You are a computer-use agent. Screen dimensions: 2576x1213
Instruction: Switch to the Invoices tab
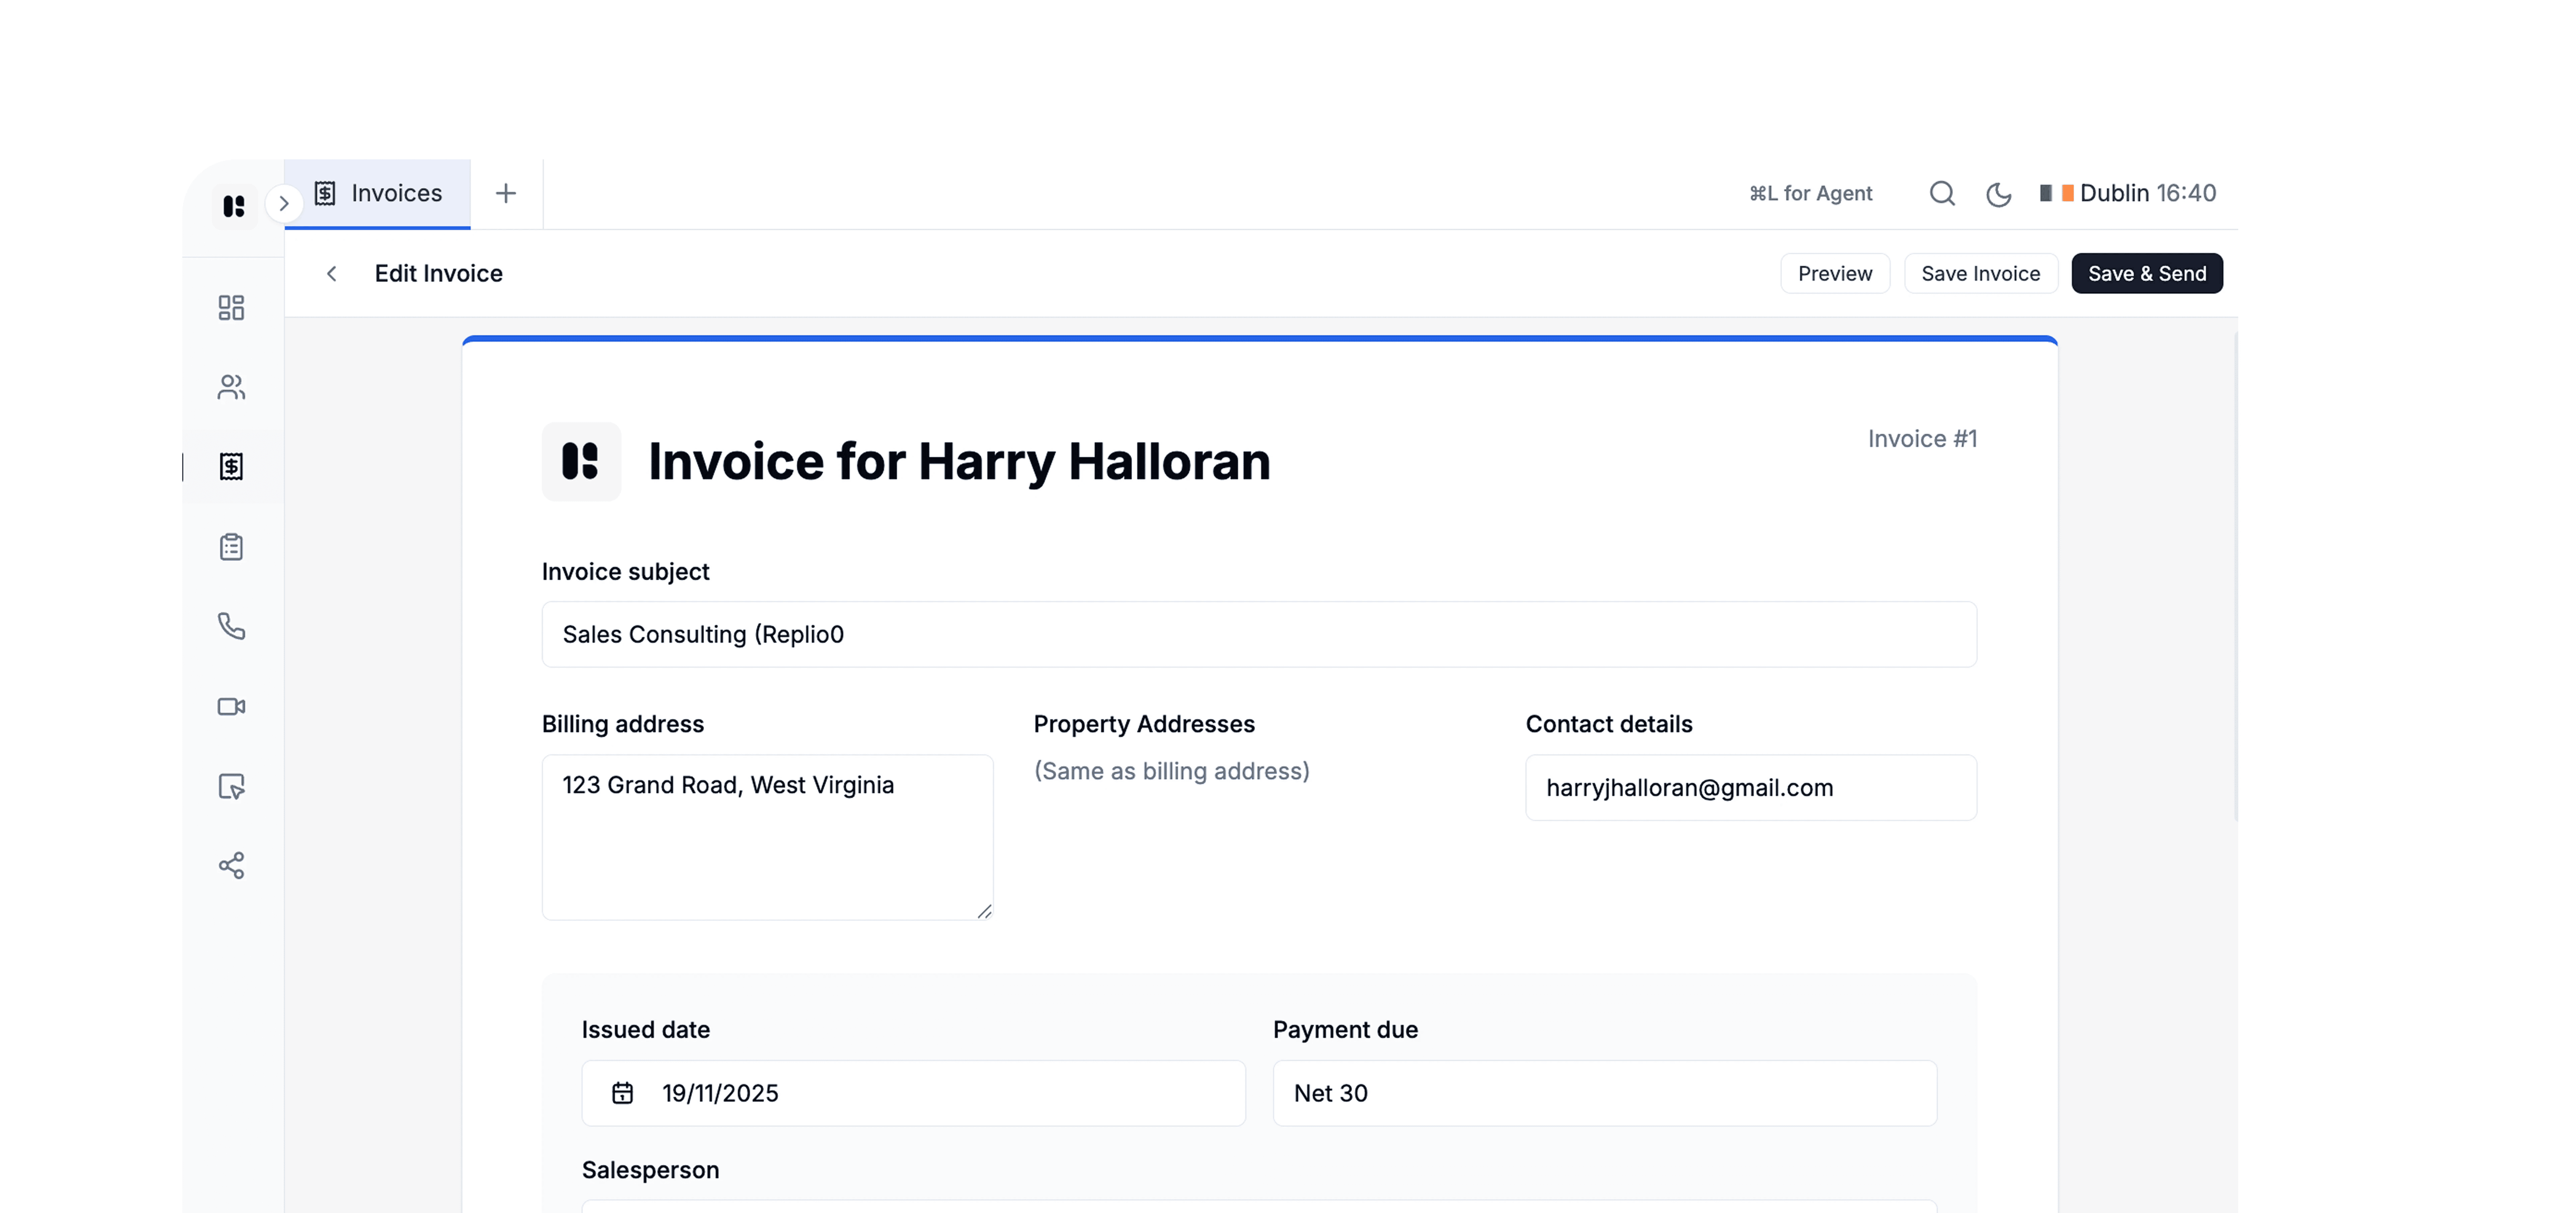pyautogui.click(x=378, y=194)
